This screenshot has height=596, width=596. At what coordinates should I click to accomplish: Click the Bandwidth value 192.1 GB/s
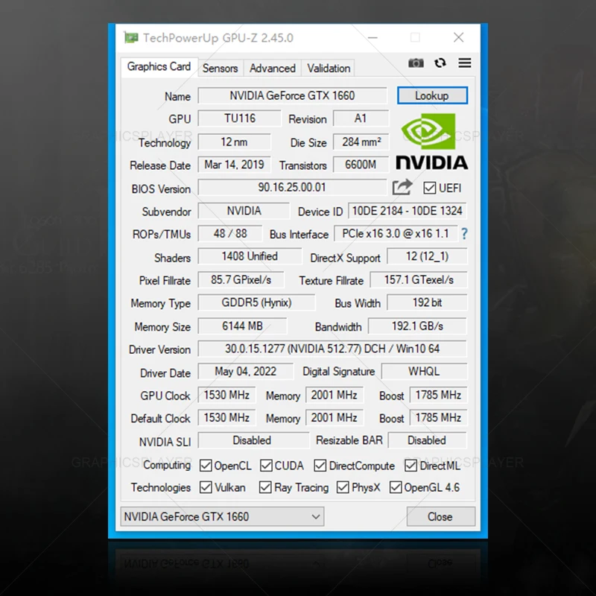417,326
